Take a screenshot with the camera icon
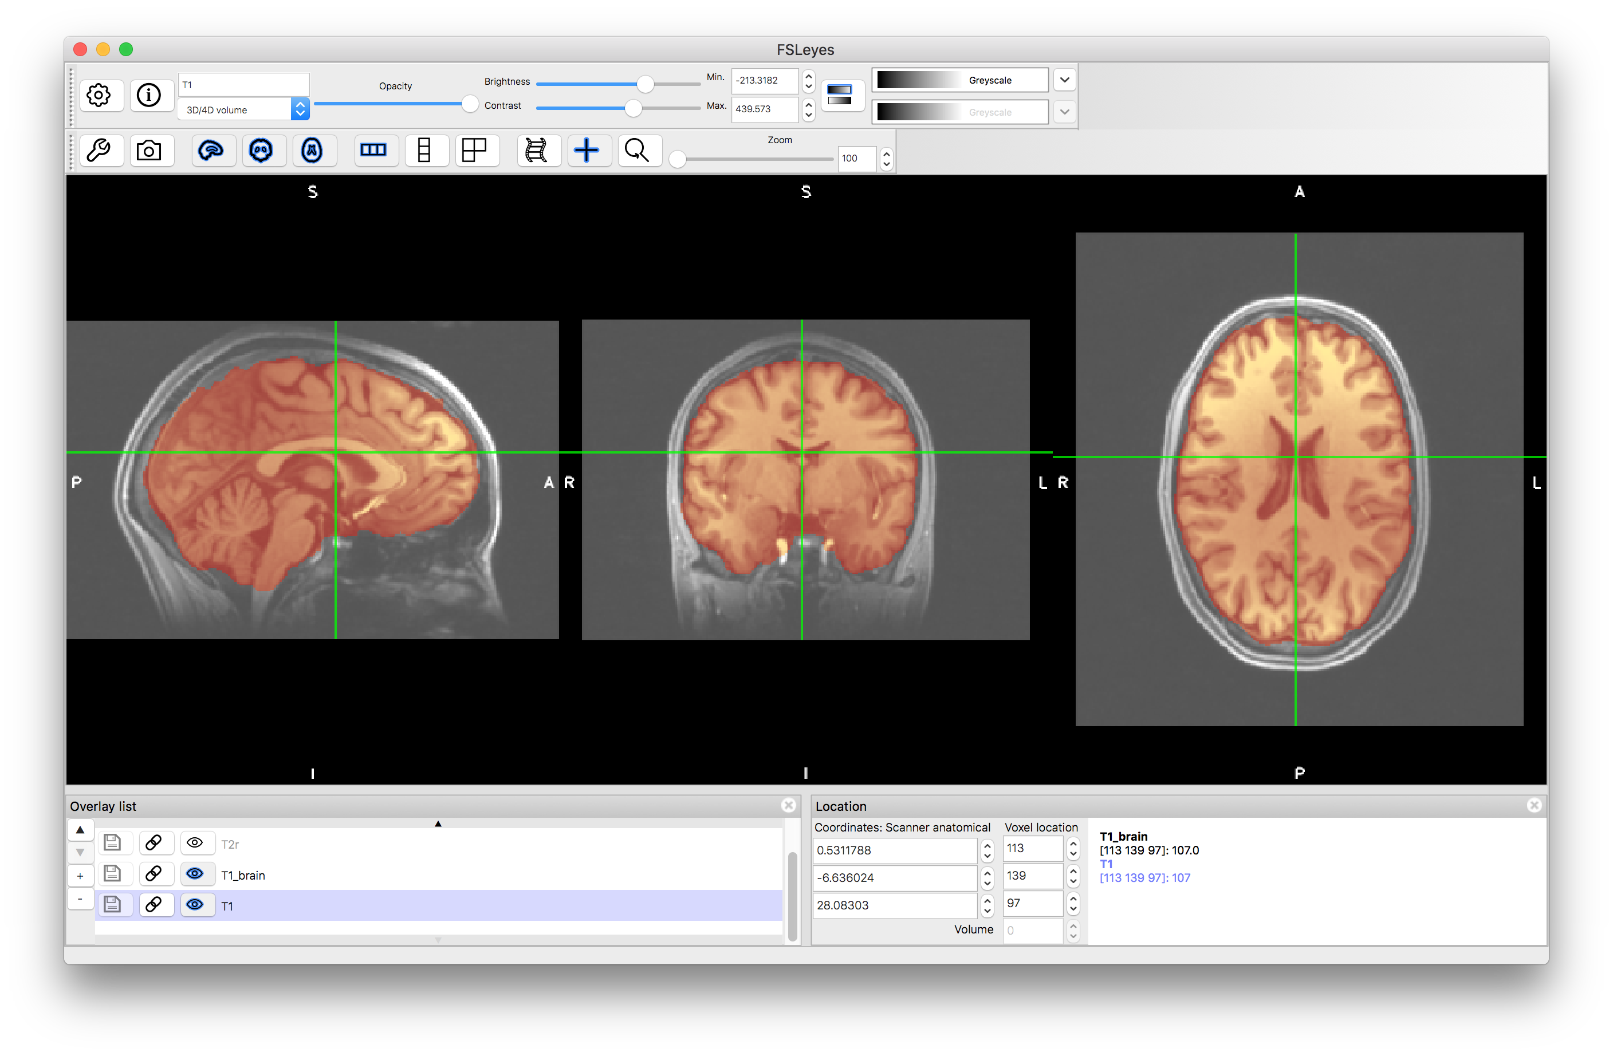Image resolution: width=1613 pixels, height=1056 pixels. point(149,151)
